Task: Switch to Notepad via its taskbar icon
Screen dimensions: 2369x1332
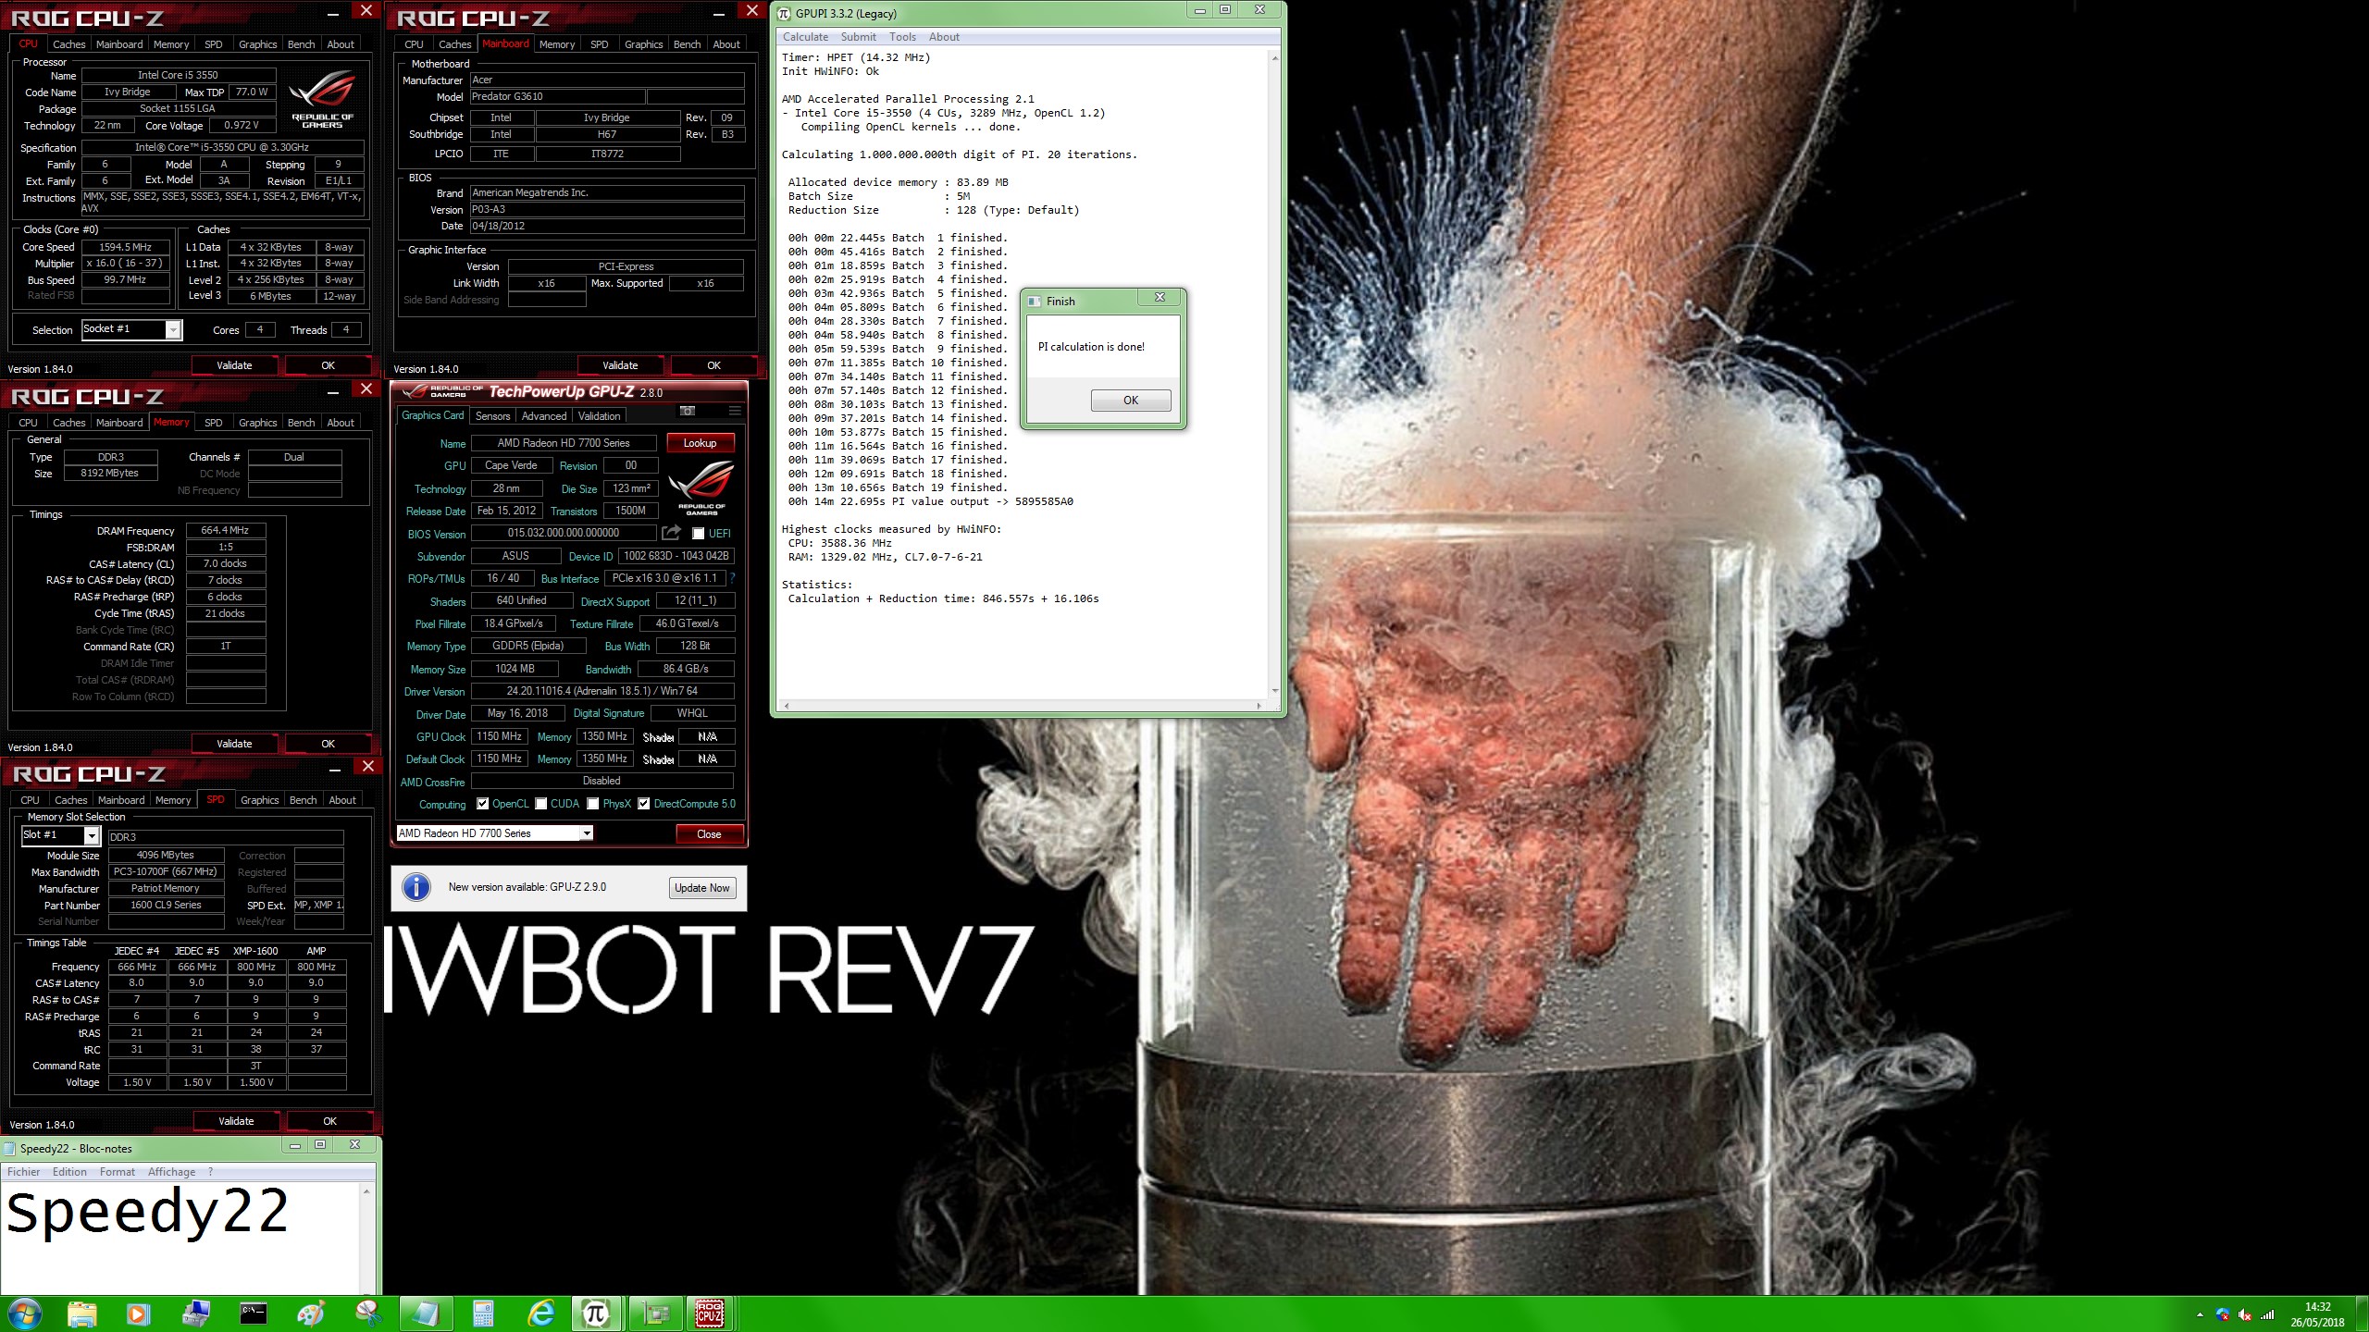Action: tap(426, 1313)
